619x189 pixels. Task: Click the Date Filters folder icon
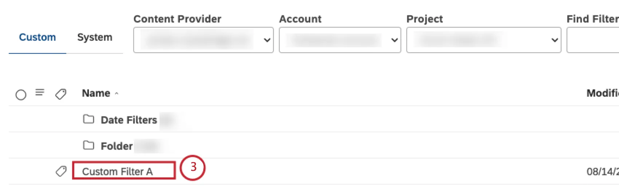click(x=88, y=119)
